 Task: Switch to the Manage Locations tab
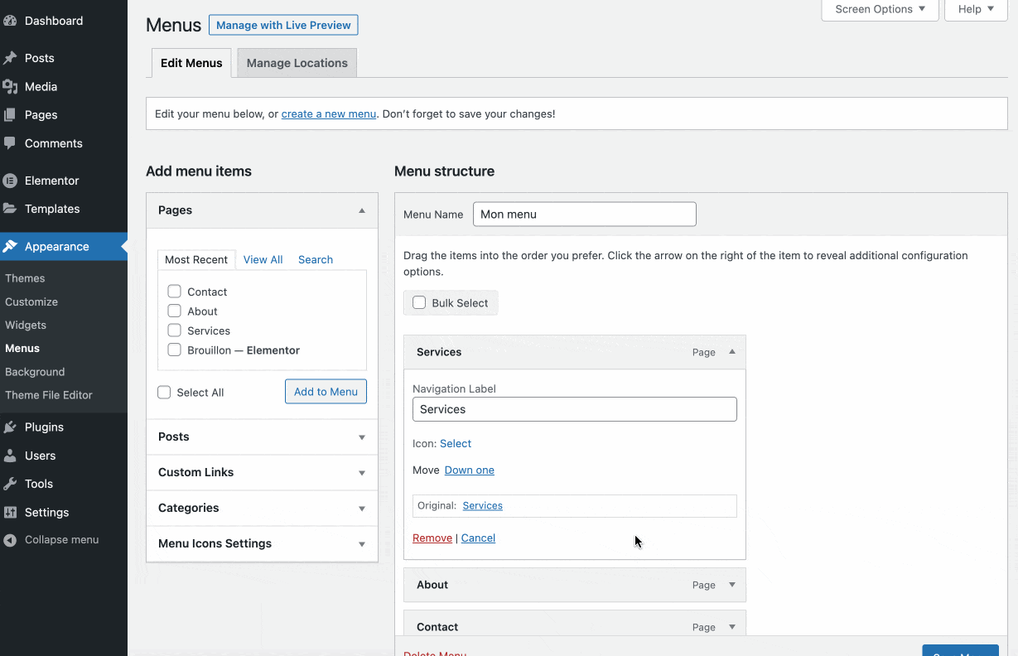click(297, 63)
